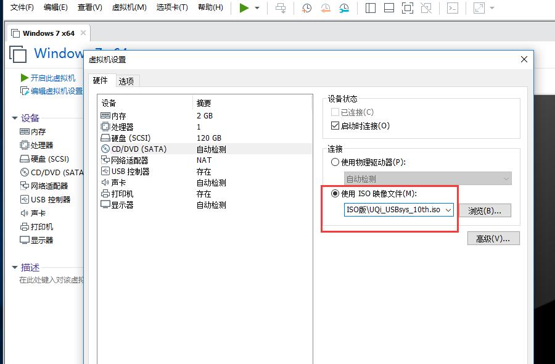Click 开启此虚拟机 link

click(x=47, y=78)
